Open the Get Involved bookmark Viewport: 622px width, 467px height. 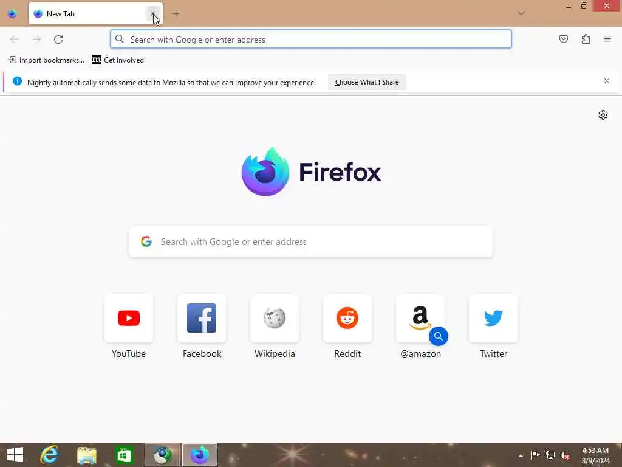(118, 60)
